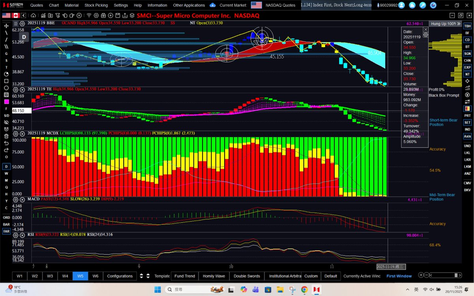This screenshot has height=296, width=474.
Task: Click the Default template button
Action: (x=331, y=276)
